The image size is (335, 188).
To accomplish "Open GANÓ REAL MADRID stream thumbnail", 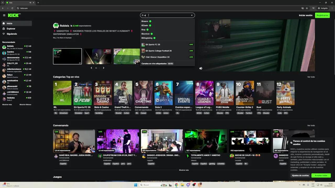I will pyautogui.click(x=74, y=141).
